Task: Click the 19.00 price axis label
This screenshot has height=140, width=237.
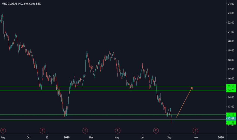Action: tap(231, 51)
